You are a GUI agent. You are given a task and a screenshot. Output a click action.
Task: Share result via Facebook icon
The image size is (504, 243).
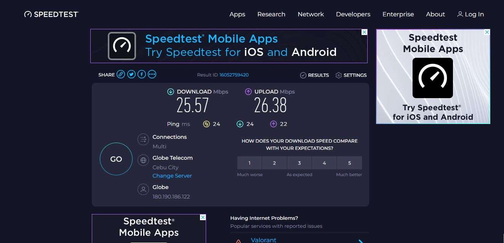tap(142, 74)
